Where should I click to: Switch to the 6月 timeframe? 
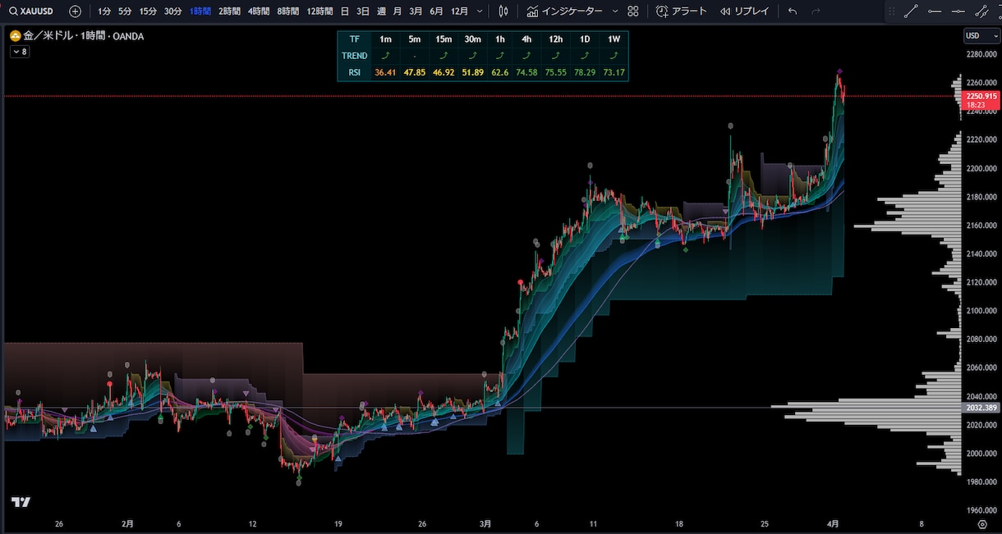[436, 11]
